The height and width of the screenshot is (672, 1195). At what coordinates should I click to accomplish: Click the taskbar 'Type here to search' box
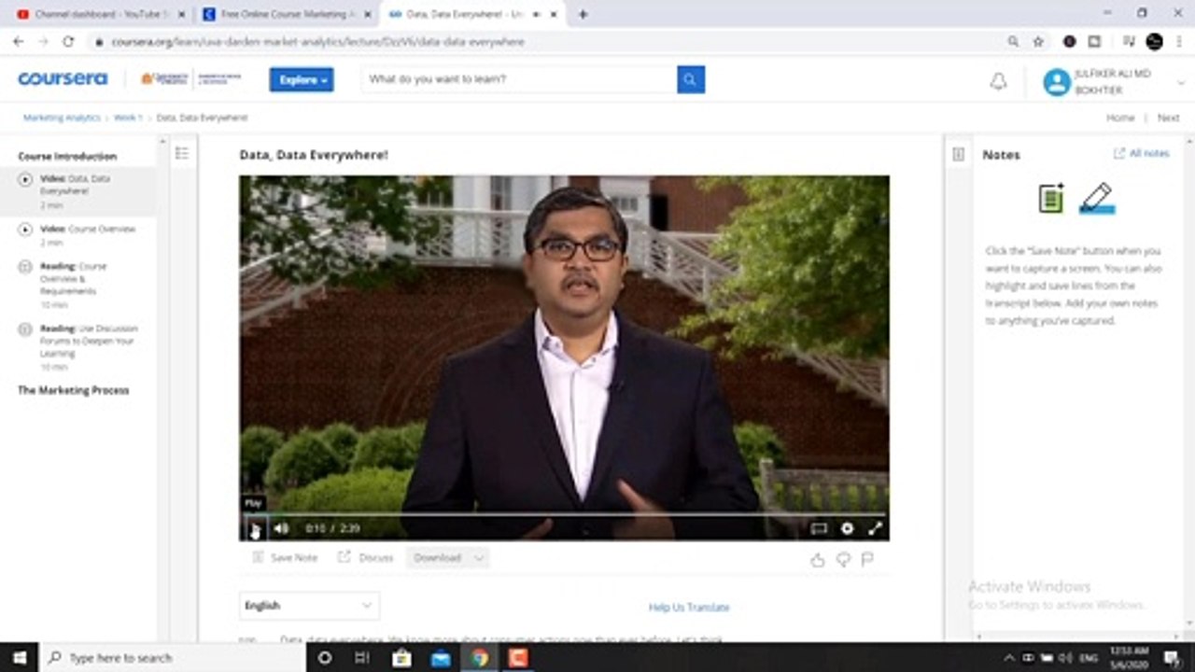(173, 657)
